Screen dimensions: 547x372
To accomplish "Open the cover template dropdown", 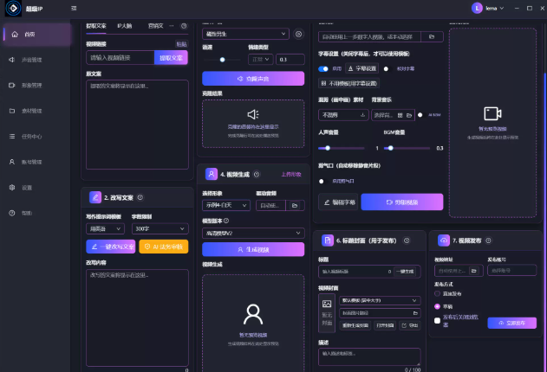I will 380,300.
